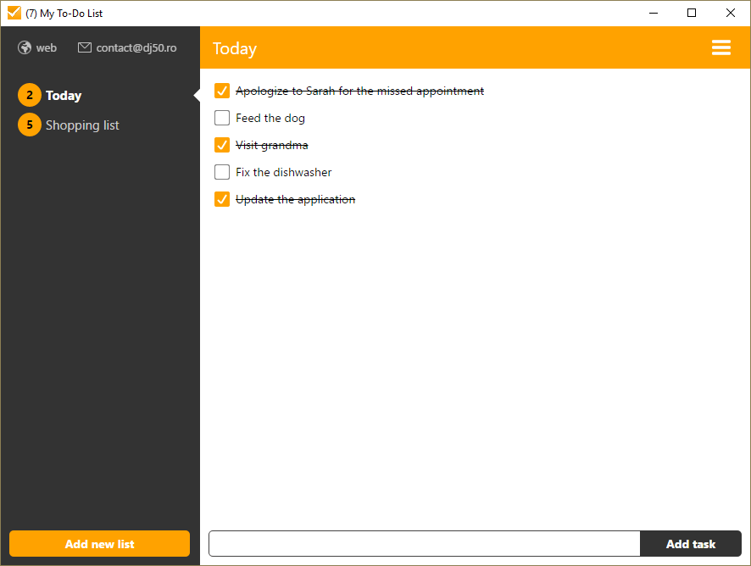
Task: Click the Fix the dishwasher task text
Action: click(x=283, y=172)
